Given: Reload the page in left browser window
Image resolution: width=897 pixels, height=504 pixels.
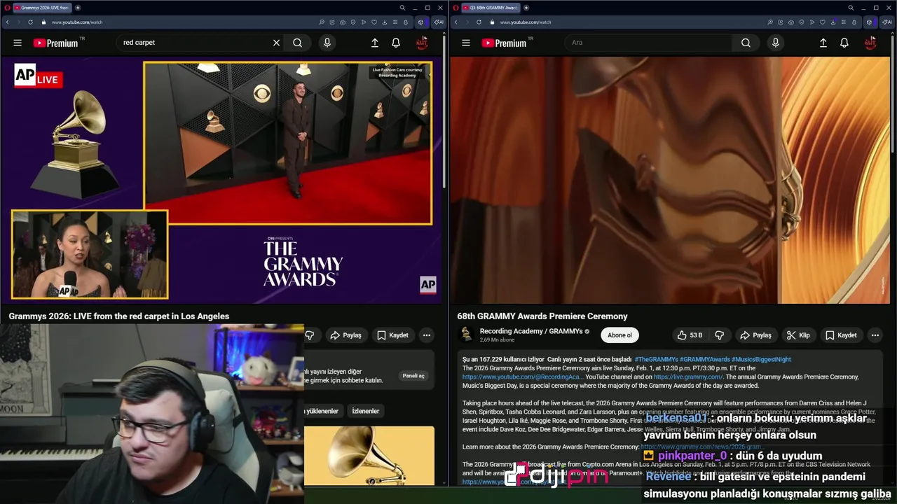Looking at the screenshot, I should tap(31, 22).
